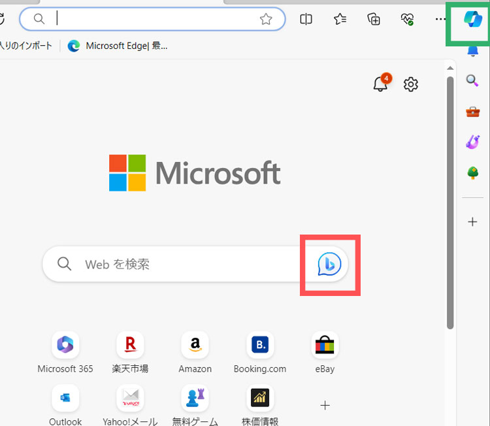This screenshot has width=490, height=426.
Task: Open the Favorites list icon
Action: 340,20
